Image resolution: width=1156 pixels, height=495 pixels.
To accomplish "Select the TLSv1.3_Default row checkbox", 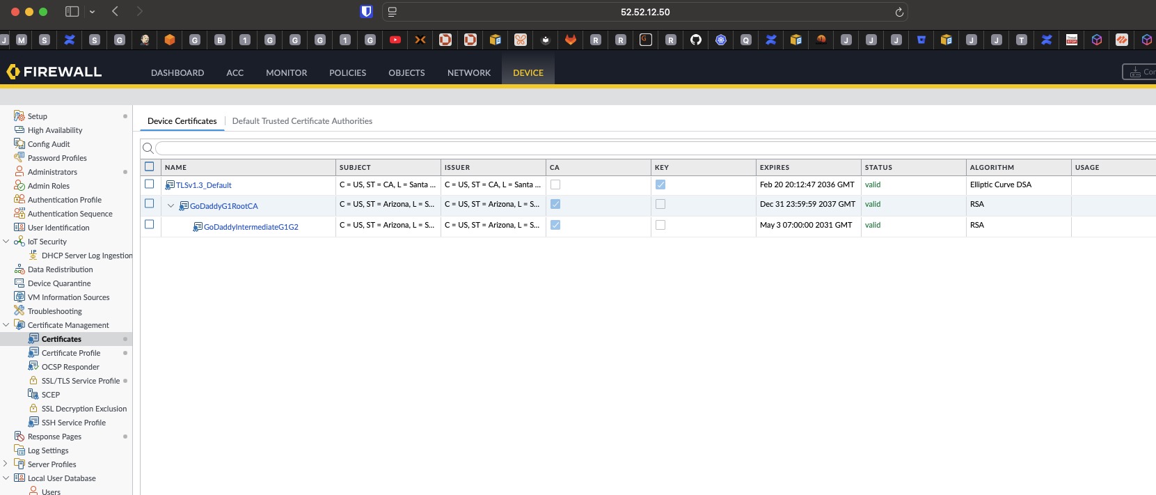I will click(x=149, y=184).
